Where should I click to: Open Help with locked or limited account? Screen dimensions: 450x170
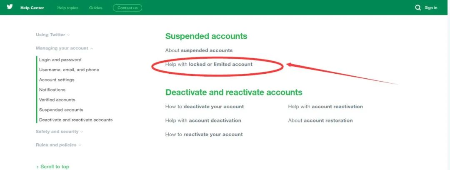(209, 65)
